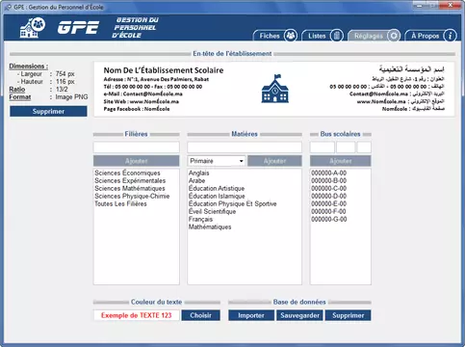The height and width of the screenshot is (347, 465).
Task: Click the clipboard icon beside Listes
Action: coord(337,36)
